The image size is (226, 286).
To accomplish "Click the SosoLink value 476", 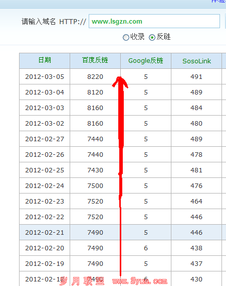I will 196,185.
